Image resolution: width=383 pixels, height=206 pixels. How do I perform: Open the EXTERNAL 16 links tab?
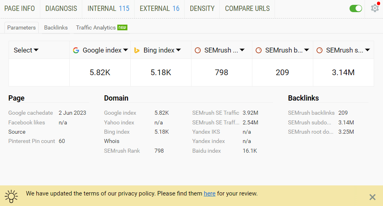[x=160, y=8]
